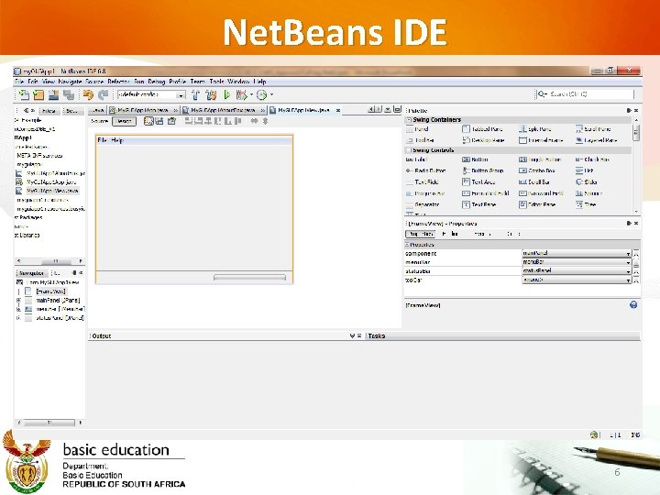Click the palette vertical scrollbar thumb
The height and width of the screenshot is (495, 660).
tap(636, 133)
